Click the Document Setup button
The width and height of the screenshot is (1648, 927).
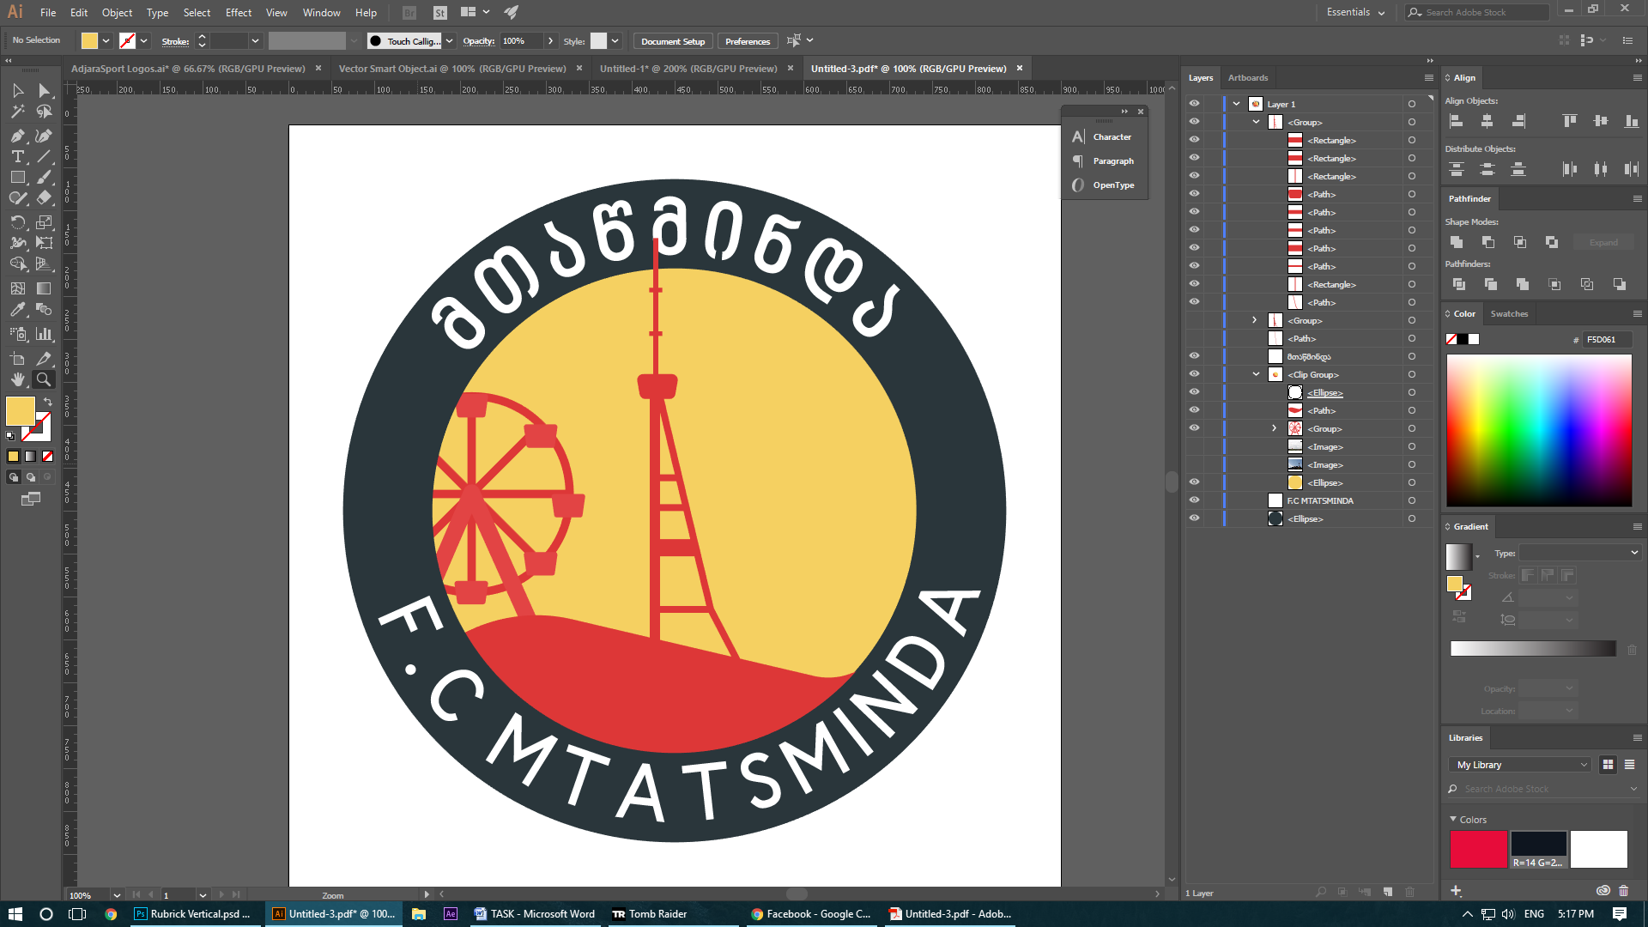(672, 41)
